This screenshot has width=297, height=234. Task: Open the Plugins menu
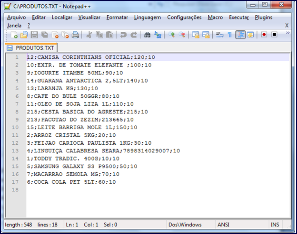coord(264,18)
